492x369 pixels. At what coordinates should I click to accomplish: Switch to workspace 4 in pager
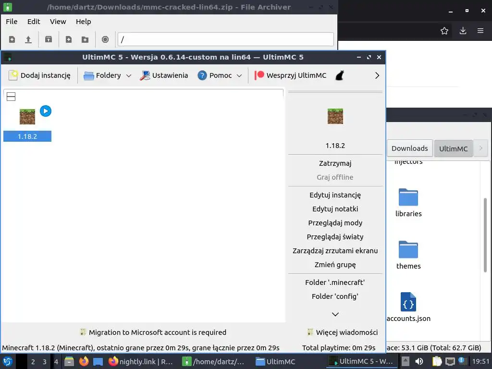pyautogui.click(x=56, y=362)
